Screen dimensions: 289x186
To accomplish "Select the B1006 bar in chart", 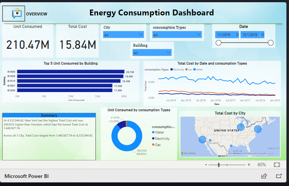I will 71,72.
